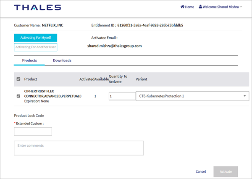Click the Variant column header
Image resolution: width=252 pixels, height=179 pixels.
[142, 79]
